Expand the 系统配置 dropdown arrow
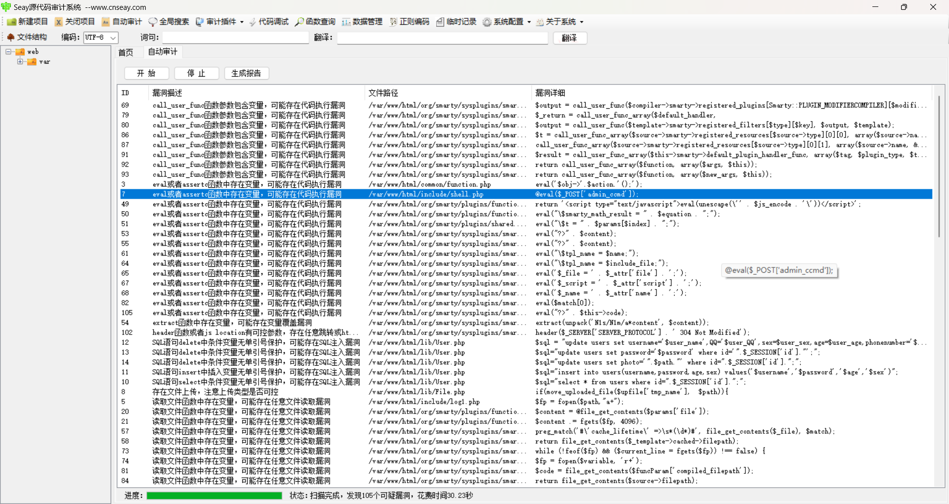 point(529,22)
